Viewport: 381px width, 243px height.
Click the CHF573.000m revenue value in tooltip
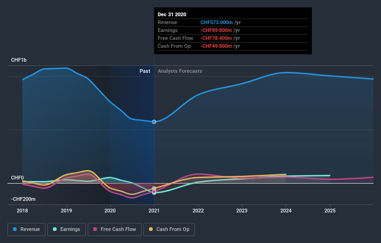pos(217,22)
